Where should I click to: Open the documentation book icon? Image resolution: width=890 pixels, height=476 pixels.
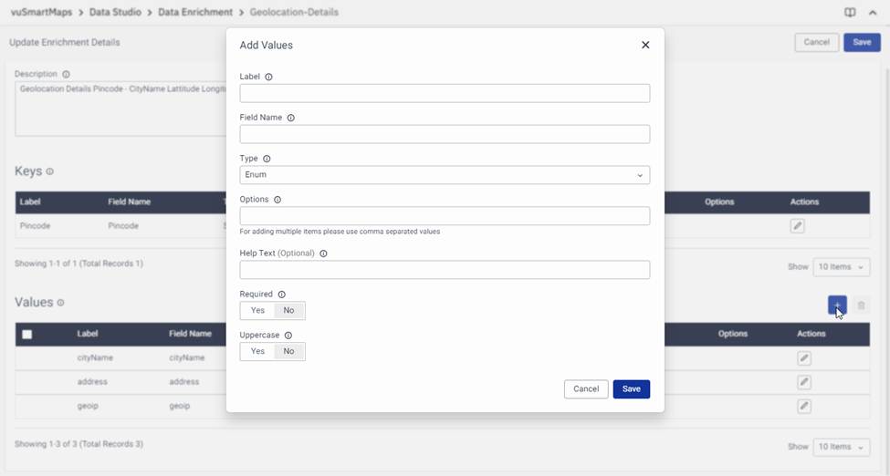point(850,13)
